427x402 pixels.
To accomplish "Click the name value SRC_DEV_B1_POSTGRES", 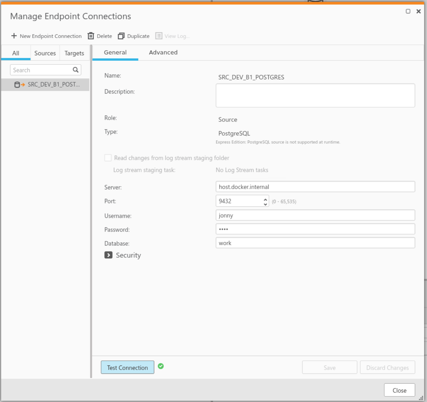I will pos(251,77).
